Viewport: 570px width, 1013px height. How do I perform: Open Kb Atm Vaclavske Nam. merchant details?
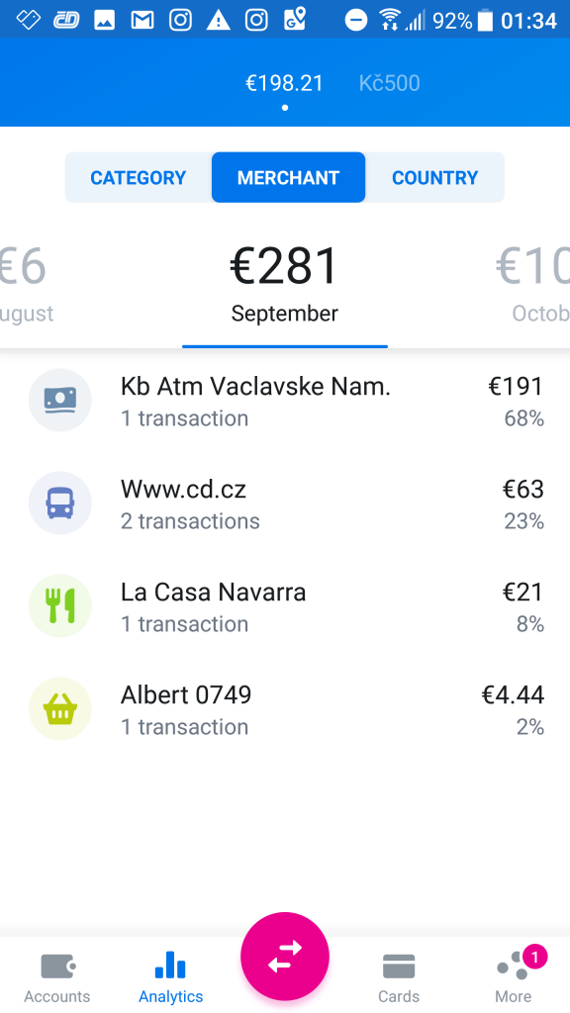285,401
